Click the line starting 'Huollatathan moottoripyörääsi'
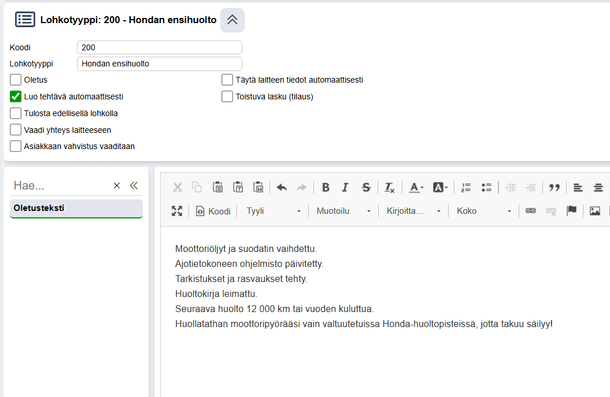 click(x=364, y=324)
